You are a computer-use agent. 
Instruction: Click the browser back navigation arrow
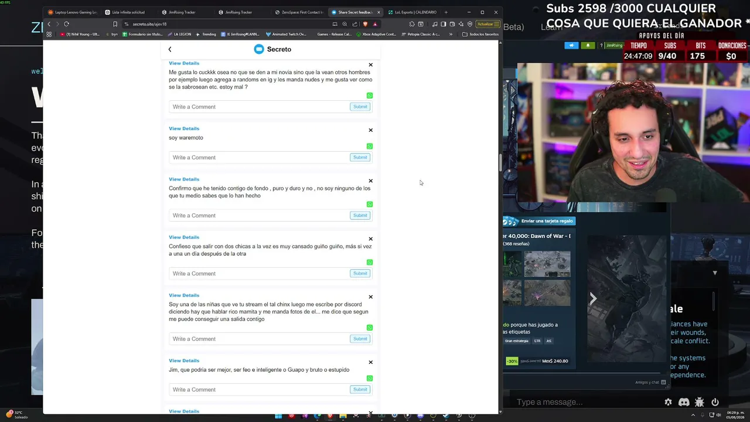tap(49, 24)
